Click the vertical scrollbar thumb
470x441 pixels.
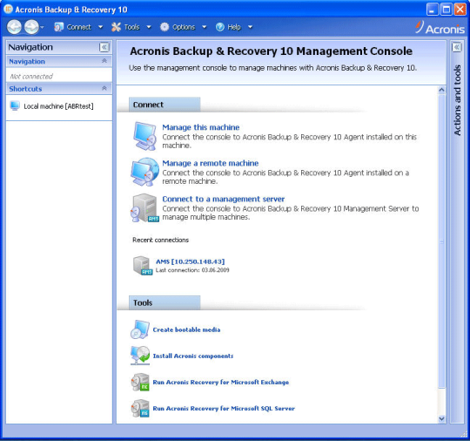[441, 241]
